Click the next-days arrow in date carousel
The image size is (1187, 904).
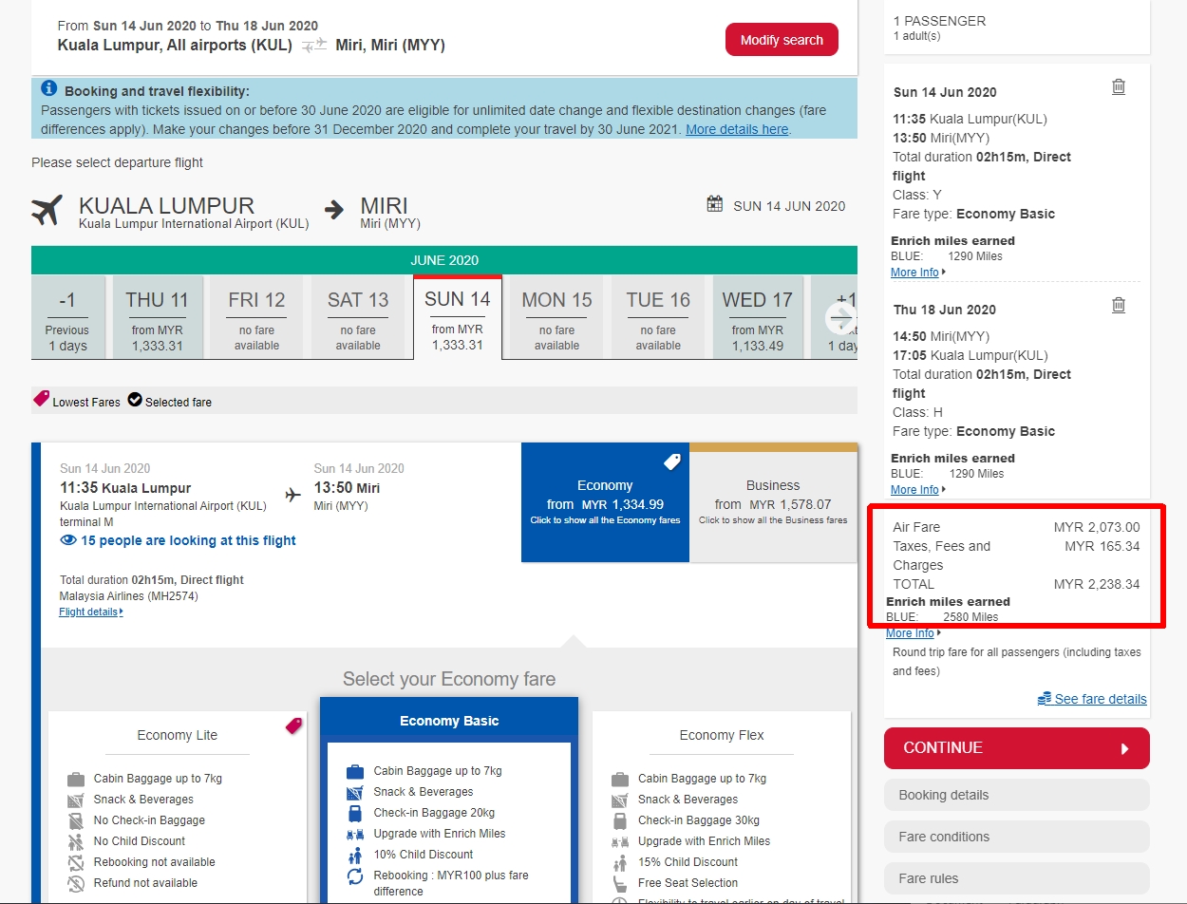pos(840,318)
